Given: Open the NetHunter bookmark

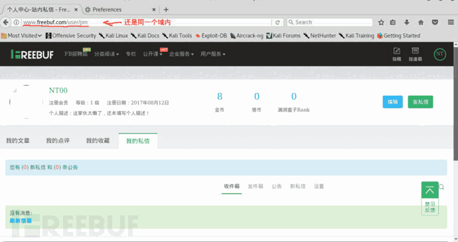Looking at the screenshot, I should tap(319, 36).
